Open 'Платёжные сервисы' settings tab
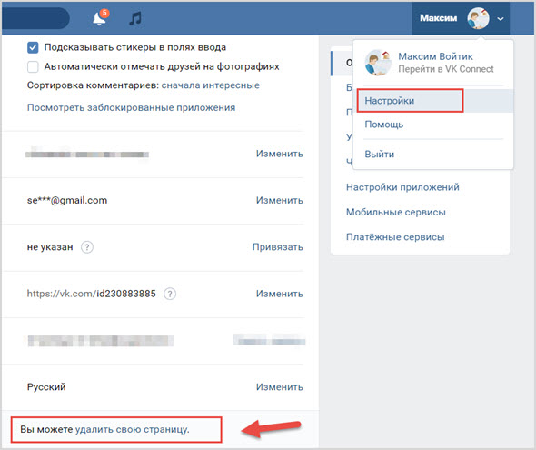This screenshot has width=536, height=450. [x=395, y=237]
